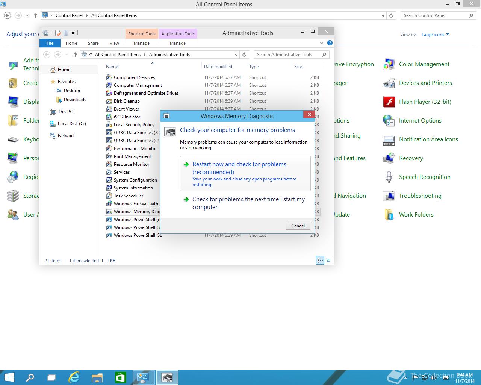The width and height of the screenshot is (481, 385).
Task: Choose Restart now and check for problems
Action: click(x=245, y=174)
